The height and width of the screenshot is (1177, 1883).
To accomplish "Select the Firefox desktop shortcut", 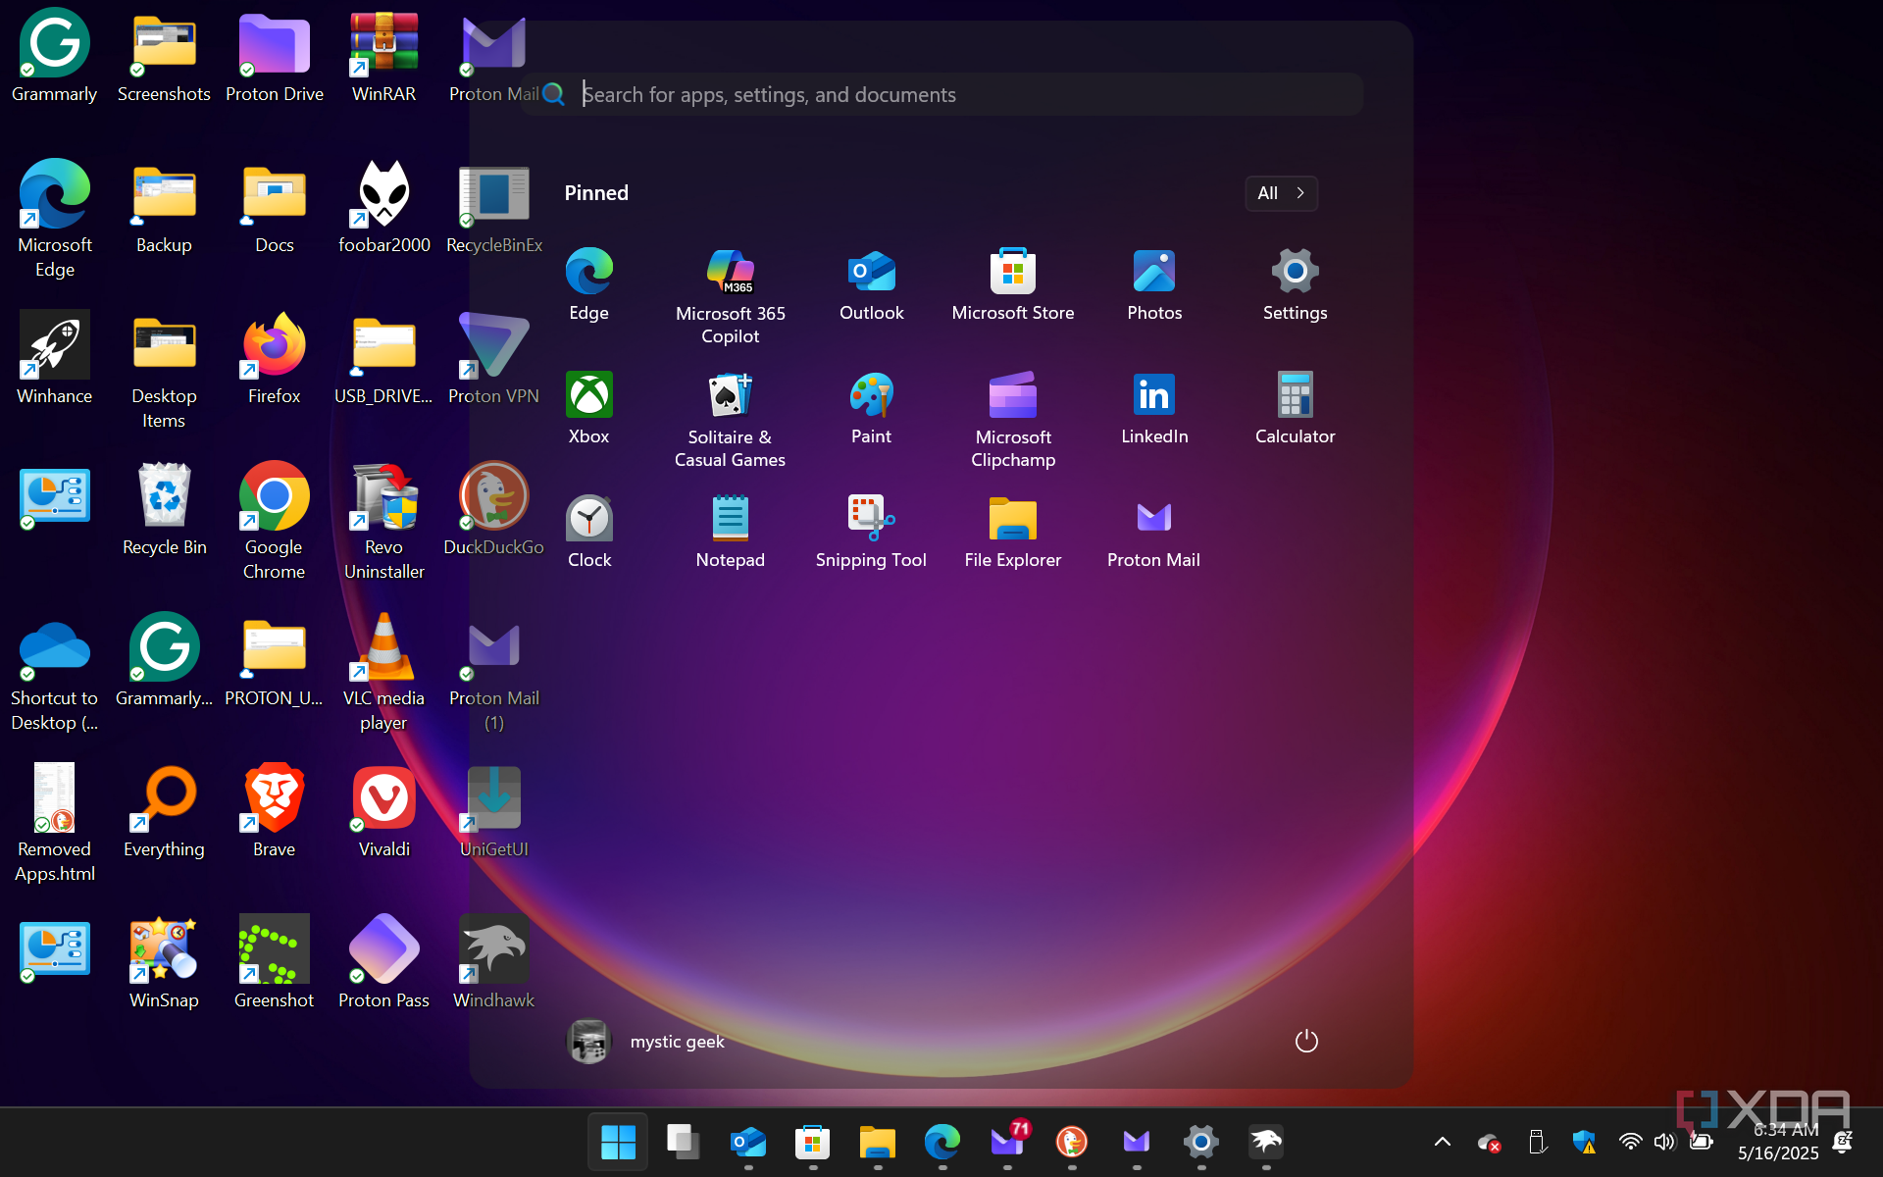I will 274,359.
